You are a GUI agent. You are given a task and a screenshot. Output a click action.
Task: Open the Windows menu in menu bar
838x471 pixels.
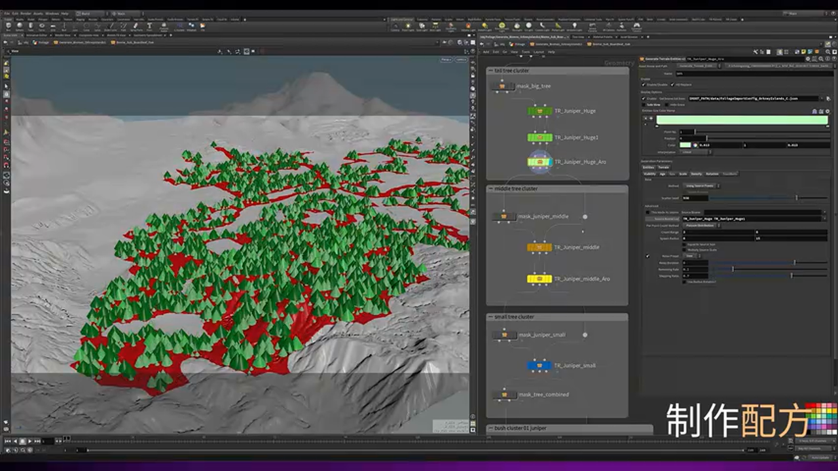point(52,13)
